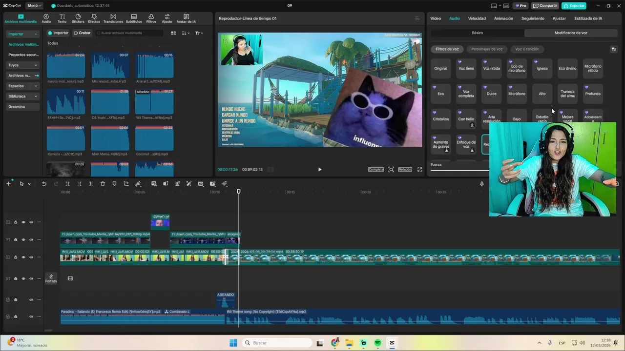The width and height of the screenshot is (625, 351).
Task: Click the Fuerza strength slider
Action: (x=459, y=170)
